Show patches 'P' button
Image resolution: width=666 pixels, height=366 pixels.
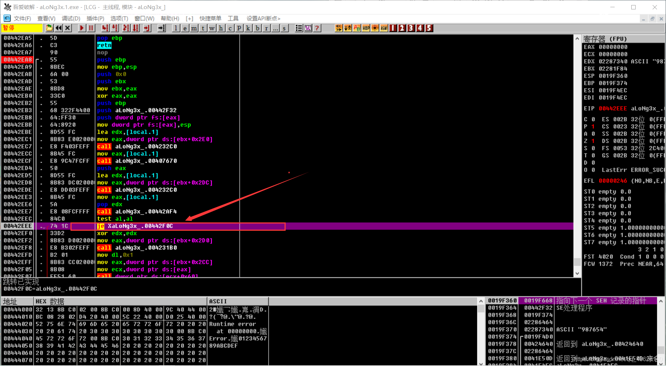(239, 28)
